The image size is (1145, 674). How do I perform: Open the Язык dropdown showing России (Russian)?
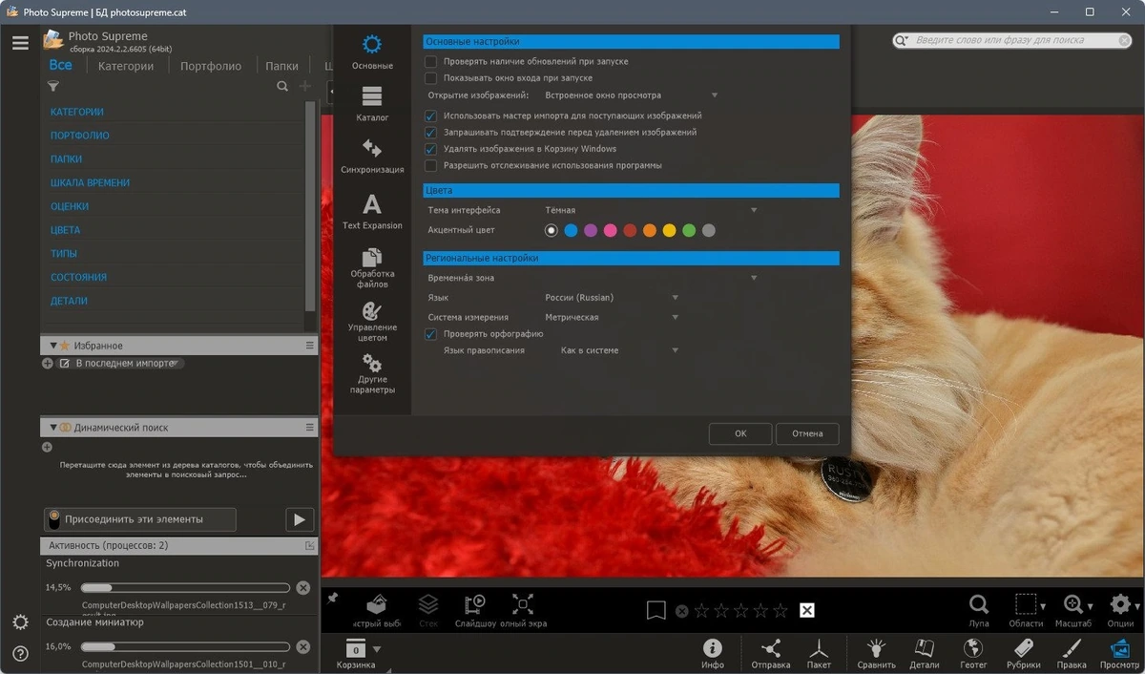[611, 298]
